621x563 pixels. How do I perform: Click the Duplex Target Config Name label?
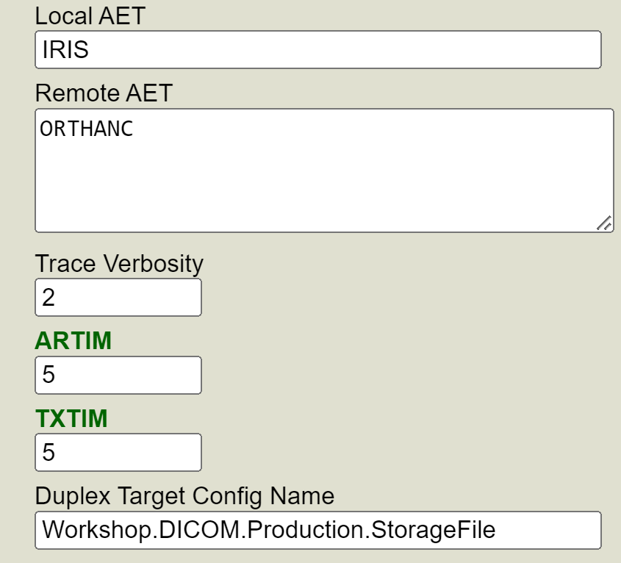pos(184,496)
